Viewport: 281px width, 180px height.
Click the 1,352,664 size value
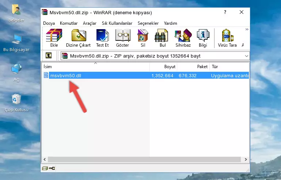pyautogui.click(x=162, y=76)
